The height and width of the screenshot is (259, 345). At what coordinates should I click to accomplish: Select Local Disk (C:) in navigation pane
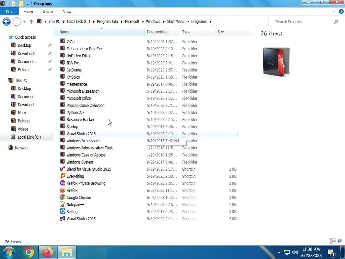point(26,137)
